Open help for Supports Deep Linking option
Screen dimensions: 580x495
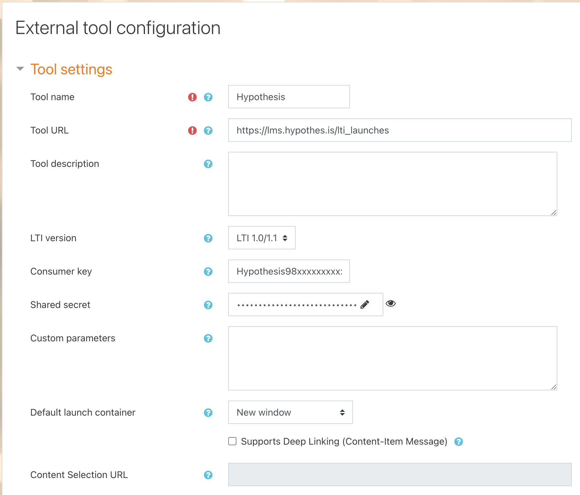point(459,441)
